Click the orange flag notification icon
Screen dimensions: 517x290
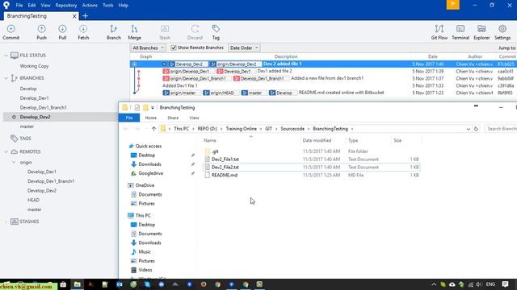point(452,5)
